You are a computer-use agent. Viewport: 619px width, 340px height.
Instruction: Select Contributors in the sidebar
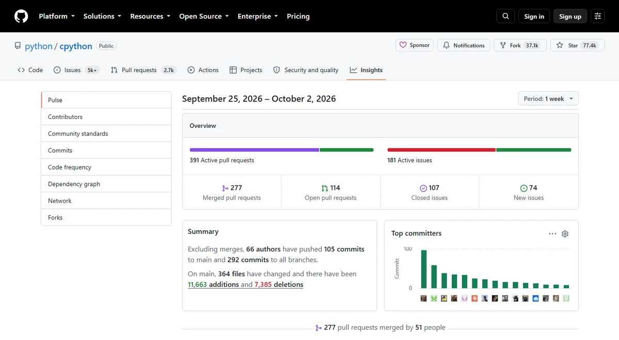click(106, 117)
